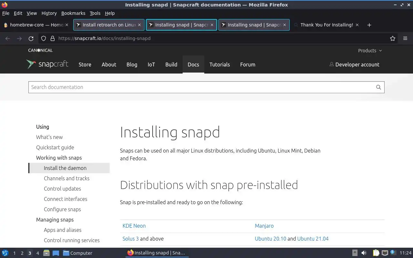The width and height of the screenshot is (413, 258).
Task: Open the Manjaro link
Action: (264, 226)
